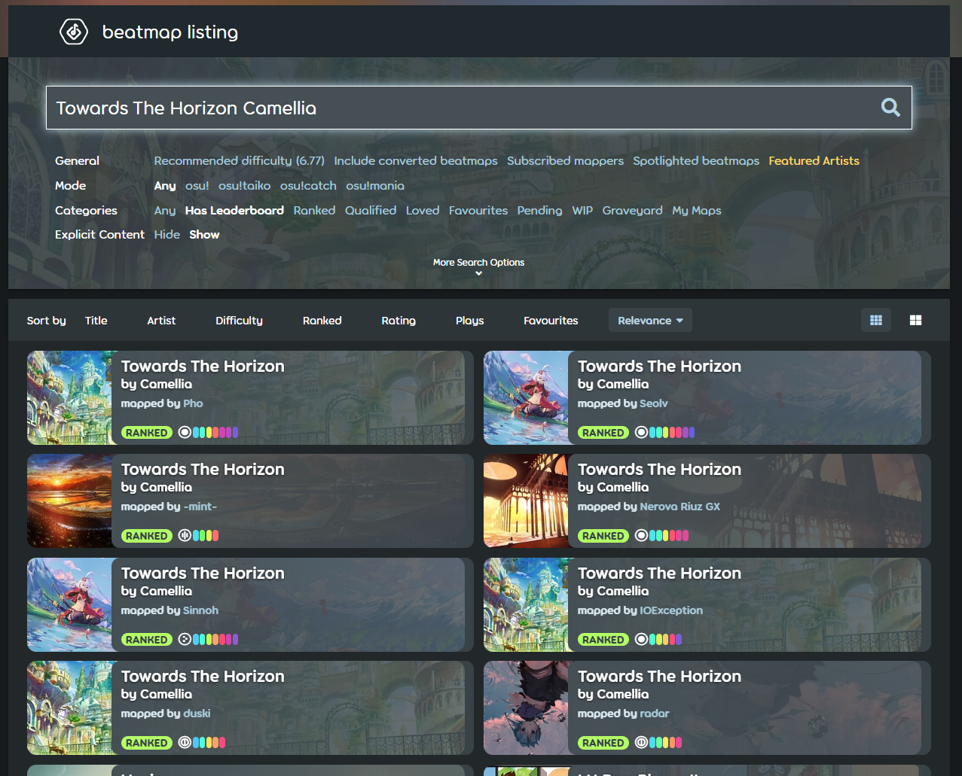Screen dimensions: 962x776
Task: Click the game mode icon on Seolv's beatmap
Action: (x=641, y=432)
